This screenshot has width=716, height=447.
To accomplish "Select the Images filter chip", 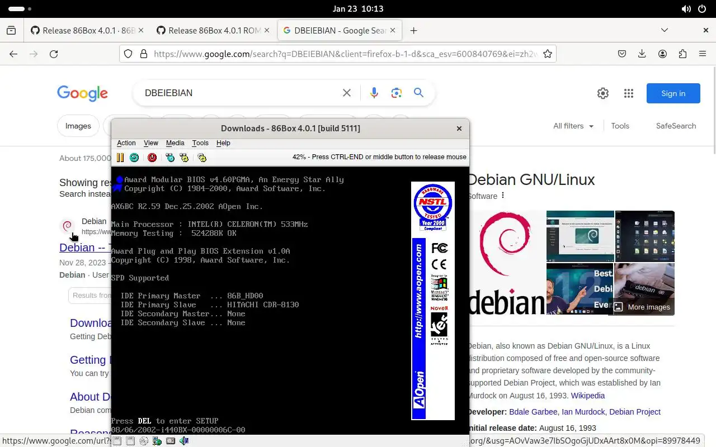I will 78,126.
